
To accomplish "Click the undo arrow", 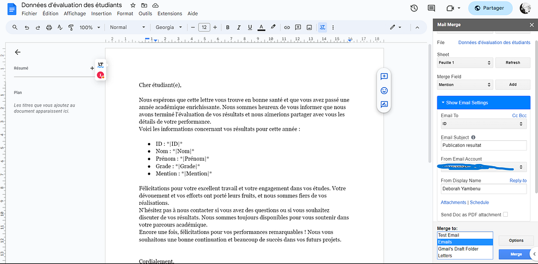I will [x=27, y=27].
